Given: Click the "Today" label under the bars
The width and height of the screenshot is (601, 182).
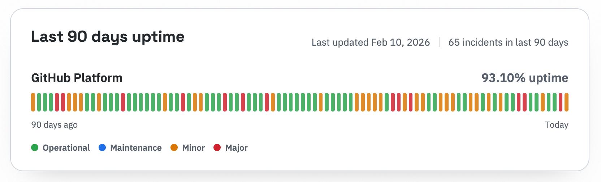Looking at the screenshot, I should [557, 125].
